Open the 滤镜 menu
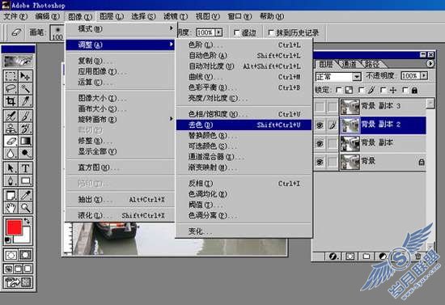Image resolution: width=445 pixels, height=305 pixels. click(176, 16)
